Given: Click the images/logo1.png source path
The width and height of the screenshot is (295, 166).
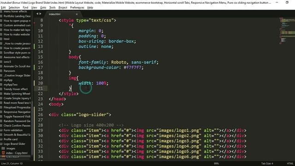Looking at the screenshot, I should coord(179,130).
